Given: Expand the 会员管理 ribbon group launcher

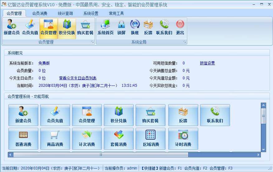Looking at the screenshot, I should [93, 42].
